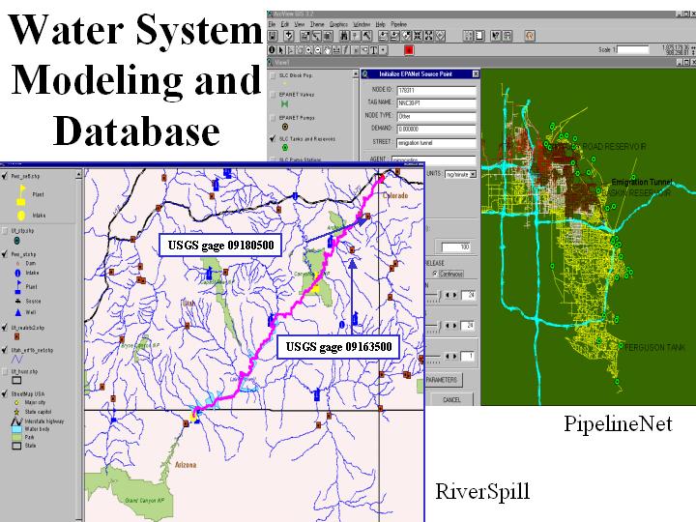Click the Water body legend swatch

(16, 429)
